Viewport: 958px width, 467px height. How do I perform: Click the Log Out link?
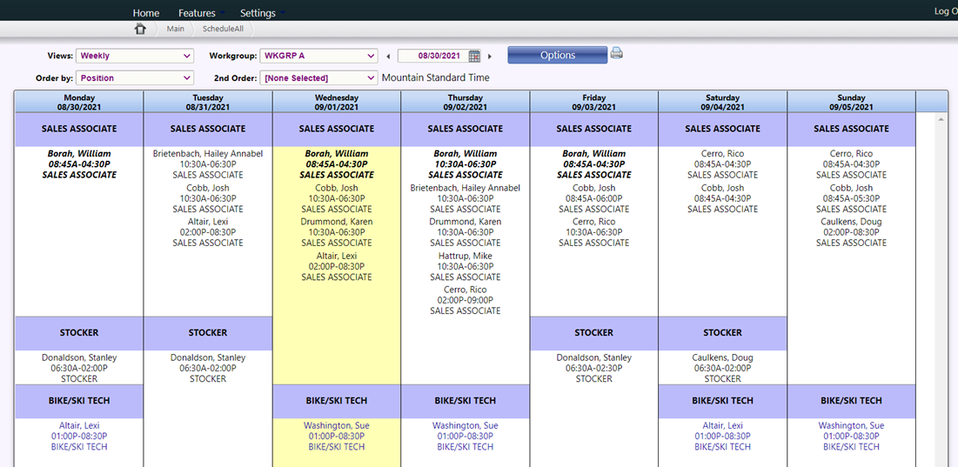coord(945,11)
